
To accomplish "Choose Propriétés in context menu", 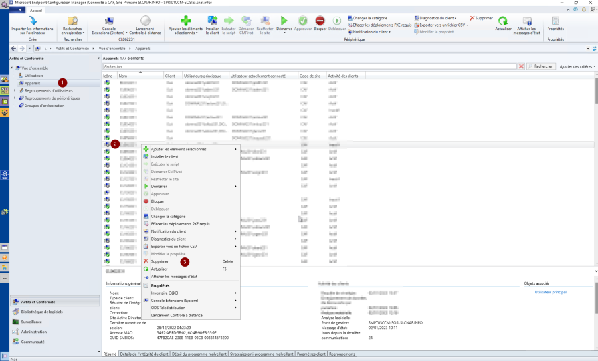I will [190, 285].
